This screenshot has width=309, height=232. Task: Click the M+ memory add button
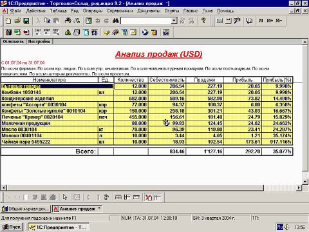(270, 21)
